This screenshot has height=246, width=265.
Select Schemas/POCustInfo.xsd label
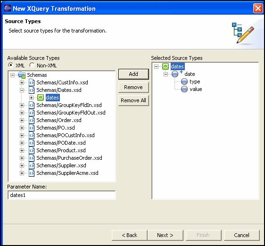66,135
